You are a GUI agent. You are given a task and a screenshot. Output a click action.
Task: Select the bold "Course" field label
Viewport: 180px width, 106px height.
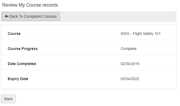click(x=14, y=34)
